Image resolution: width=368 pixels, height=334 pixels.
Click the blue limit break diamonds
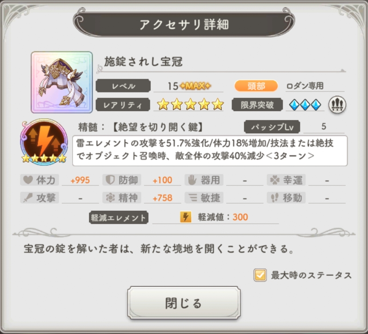[x=305, y=105]
